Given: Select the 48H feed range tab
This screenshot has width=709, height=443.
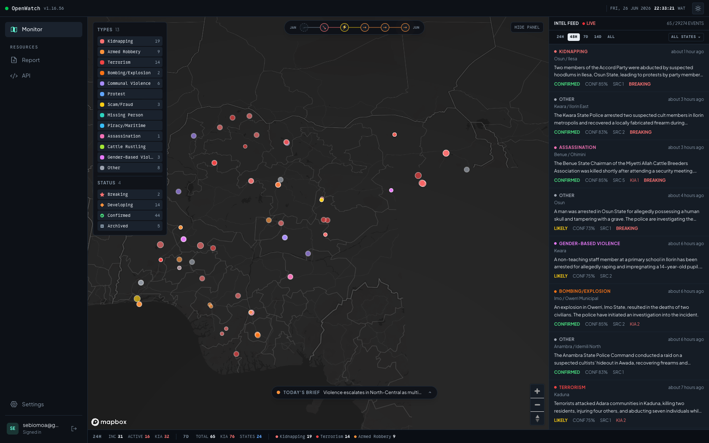Looking at the screenshot, I should tap(574, 37).
